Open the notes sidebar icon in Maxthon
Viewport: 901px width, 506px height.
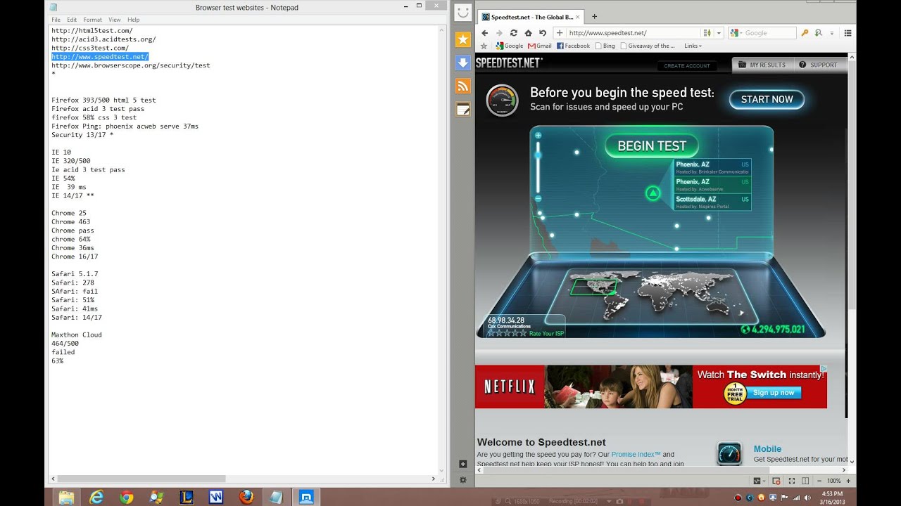point(462,109)
